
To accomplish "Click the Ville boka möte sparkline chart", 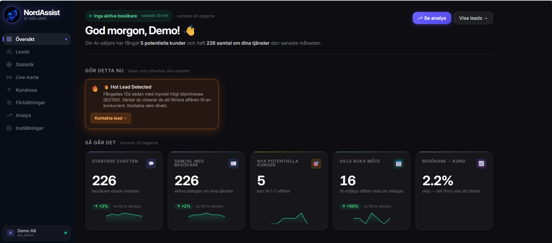I will [x=371, y=218].
